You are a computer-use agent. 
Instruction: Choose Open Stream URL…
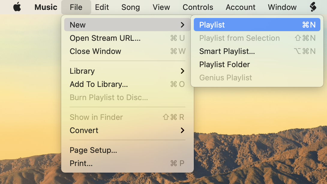coord(127,38)
